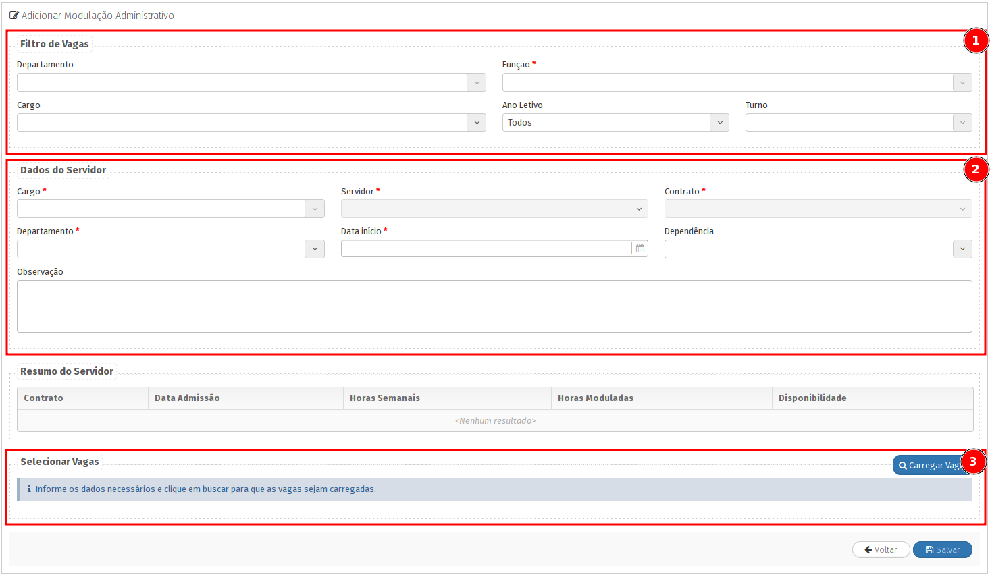
Task: Click inside the Observação text area
Action: coord(494,306)
